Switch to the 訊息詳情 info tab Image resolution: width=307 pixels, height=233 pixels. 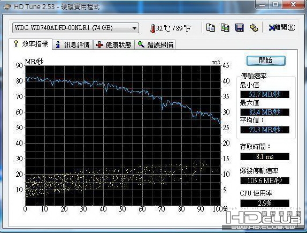coord(73,44)
